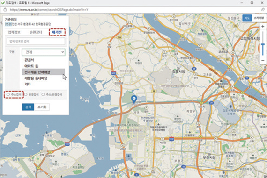Click the 초기화 reset button

coord(42,107)
